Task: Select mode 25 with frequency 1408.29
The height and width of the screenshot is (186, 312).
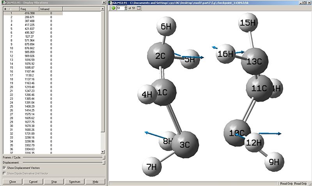Action: tap(33, 106)
